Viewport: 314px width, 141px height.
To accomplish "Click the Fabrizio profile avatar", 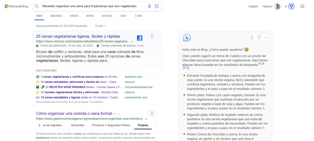I will (x=277, y=6).
